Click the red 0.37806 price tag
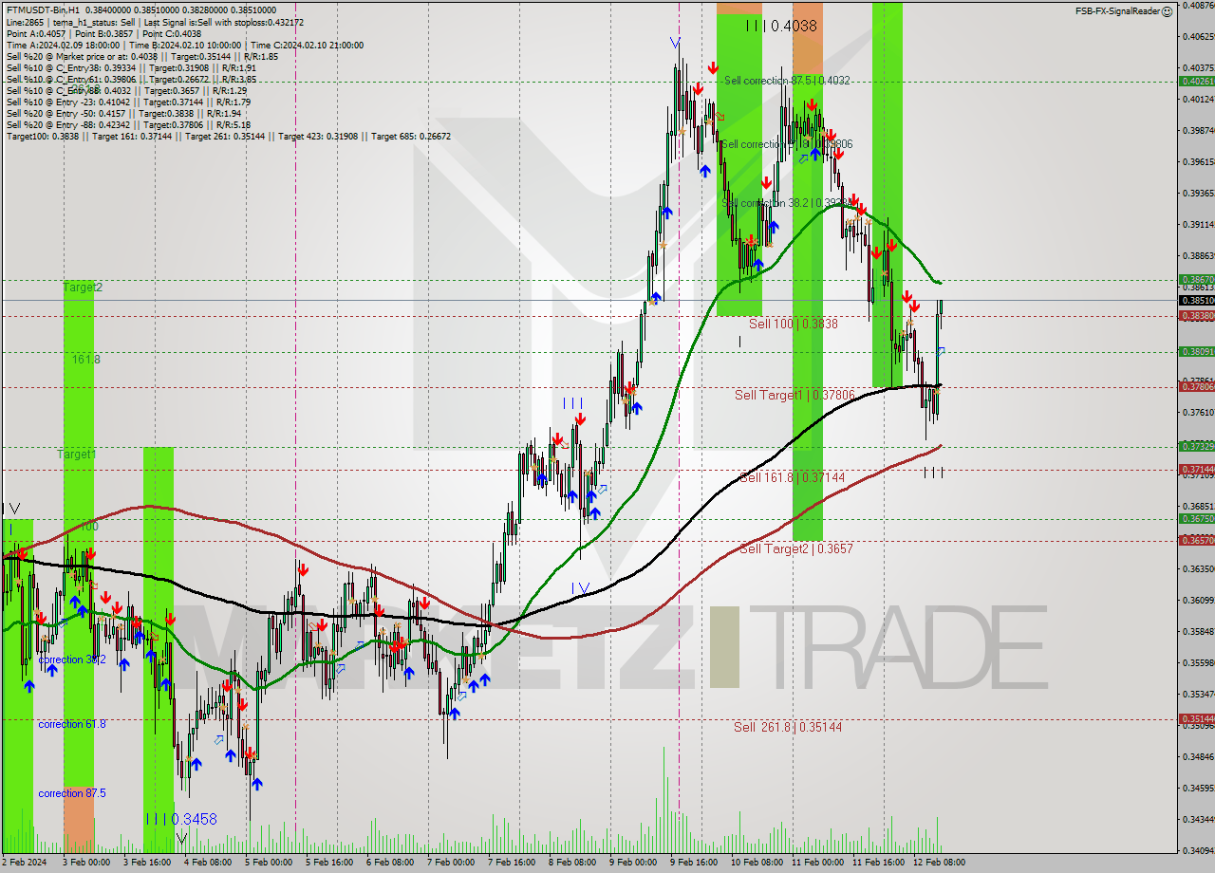 [1197, 386]
